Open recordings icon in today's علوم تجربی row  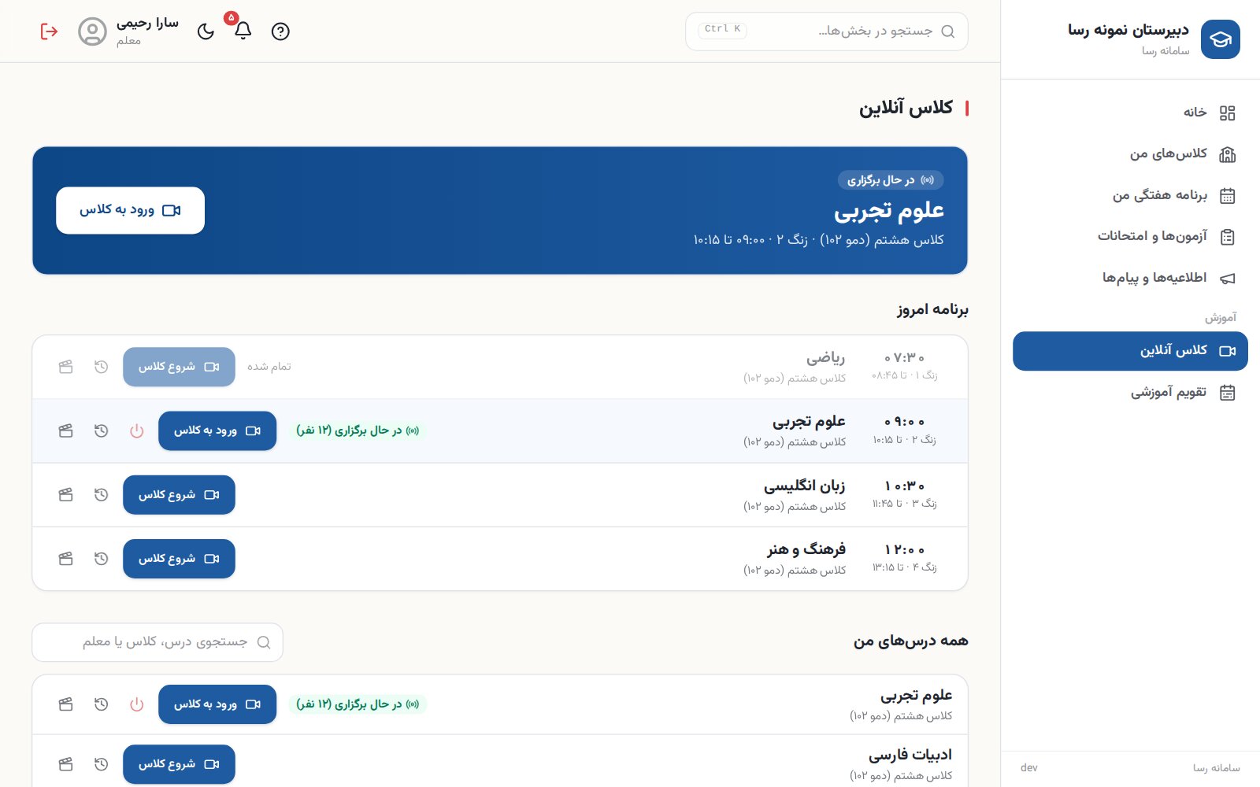coord(65,430)
